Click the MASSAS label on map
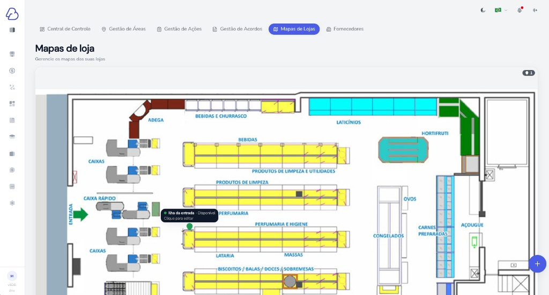 [x=293, y=255]
